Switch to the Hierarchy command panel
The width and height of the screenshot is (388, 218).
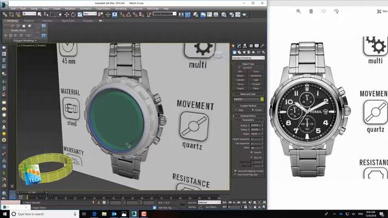pyautogui.click(x=245, y=46)
